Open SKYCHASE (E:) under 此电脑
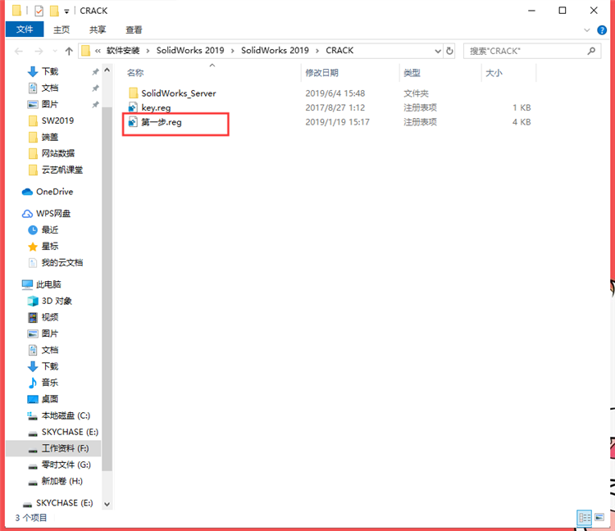Image resolution: width=615 pixels, height=531 pixels. 70,432
